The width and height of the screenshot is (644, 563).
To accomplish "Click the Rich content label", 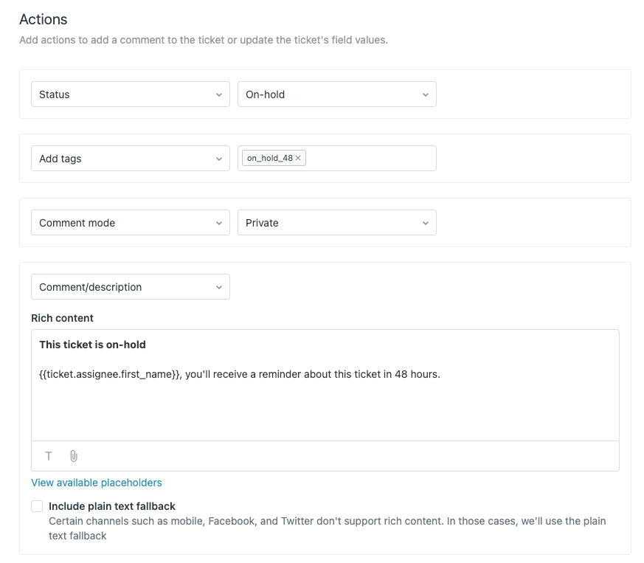I will pos(62,318).
